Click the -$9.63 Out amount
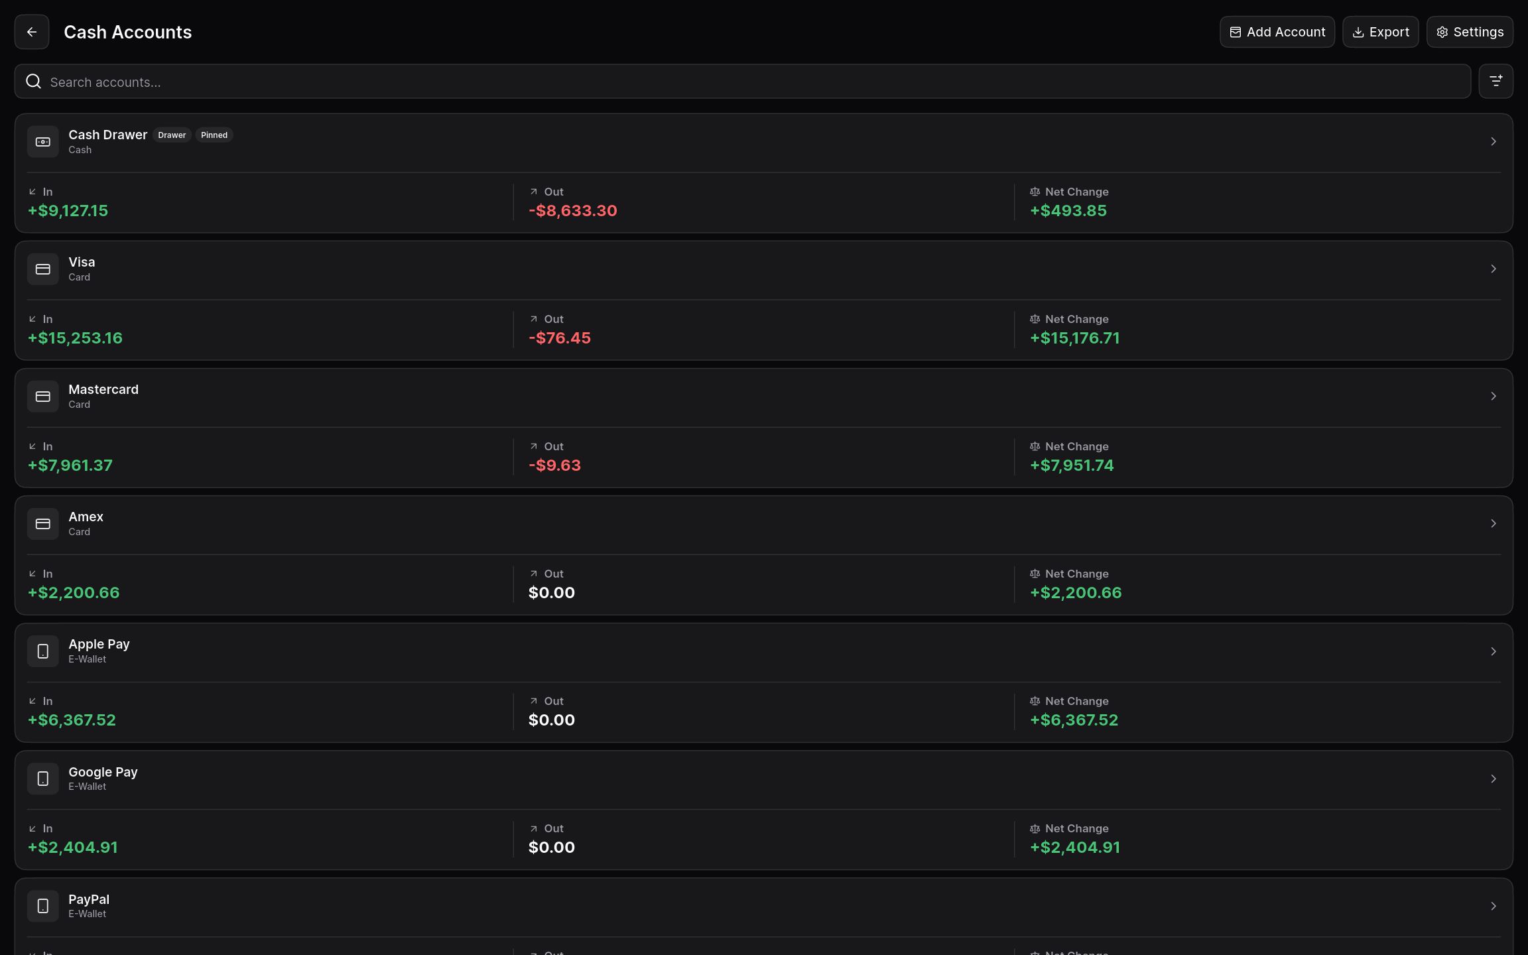1528x955 pixels. pyautogui.click(x=554, y=466)
